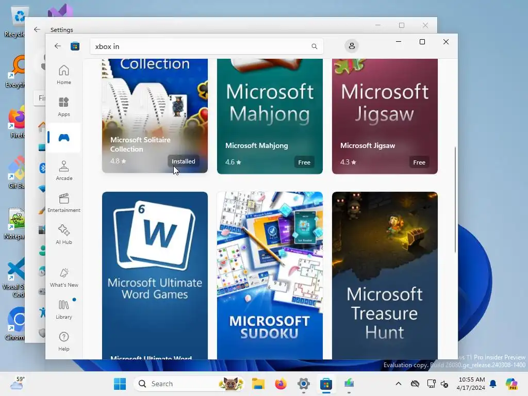Image resolution: width=528 pixels, height=396 pixels.
Task: Show hidden tray icons chevron
Action: coord(399,384)
